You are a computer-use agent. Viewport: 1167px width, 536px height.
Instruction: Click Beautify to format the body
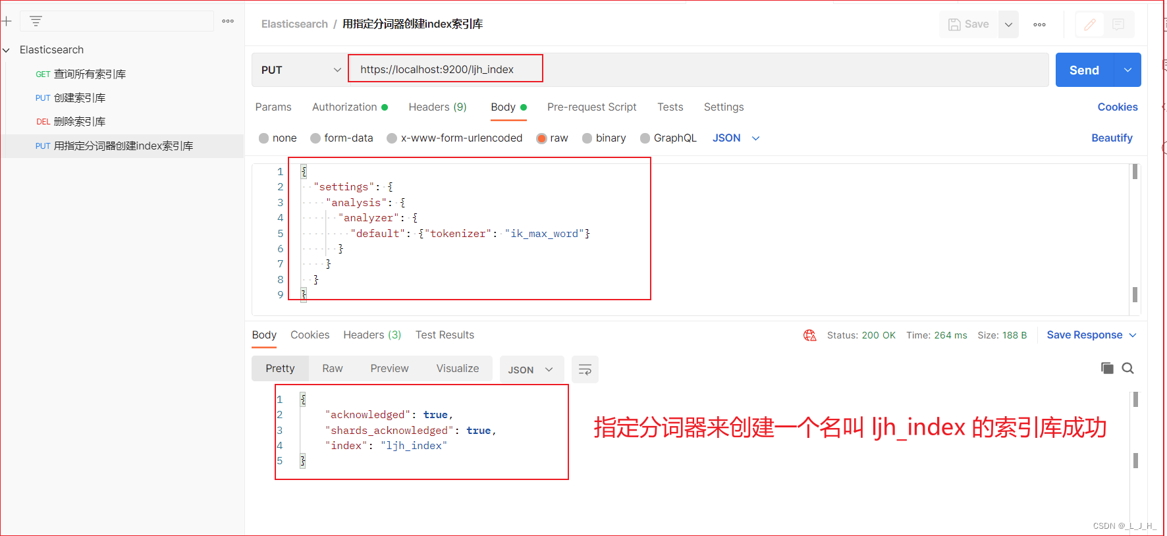click(x=1112, y=138)
